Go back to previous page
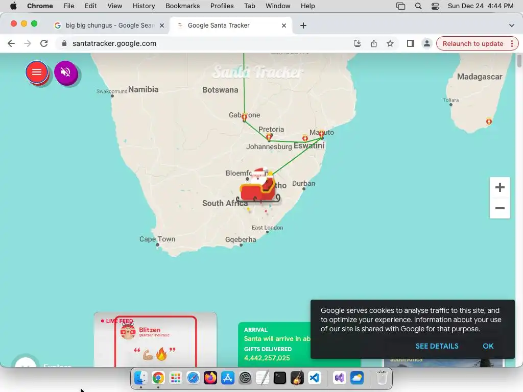Screen dimensions: 523x392 click(x=11, y=44)
